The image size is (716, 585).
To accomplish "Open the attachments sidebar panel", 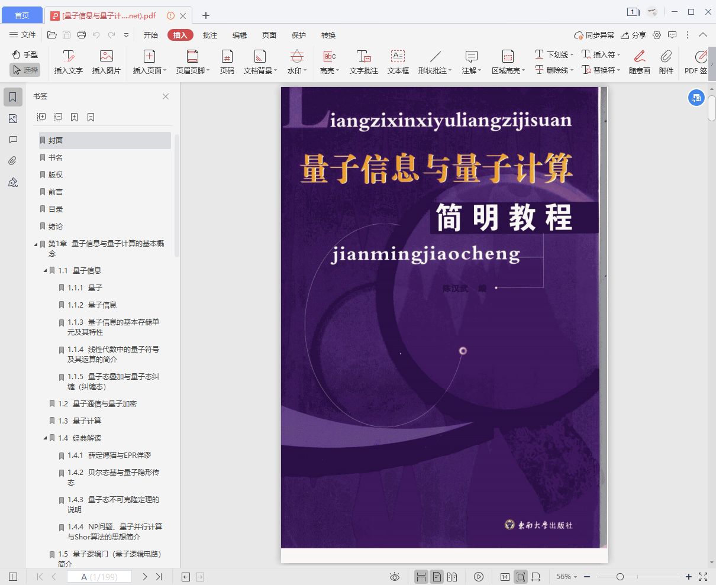I will (13, 161).
